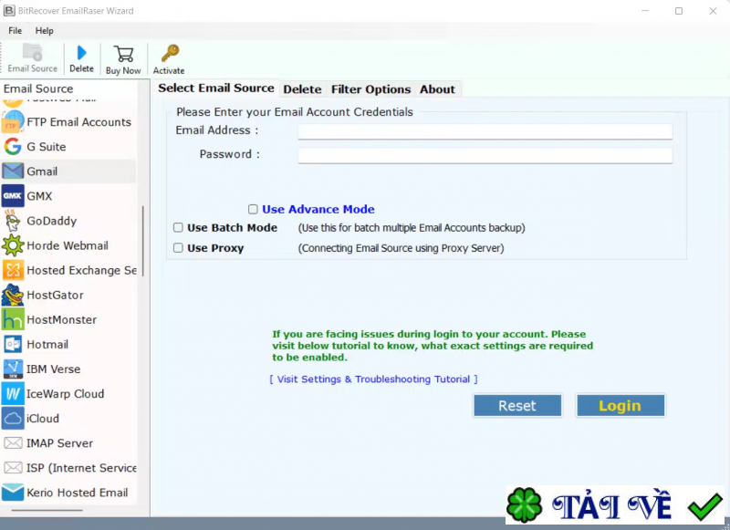Select the GoDaddy mascot icon
The width and height of the screenshot is (730, 530).
[13, 221]
